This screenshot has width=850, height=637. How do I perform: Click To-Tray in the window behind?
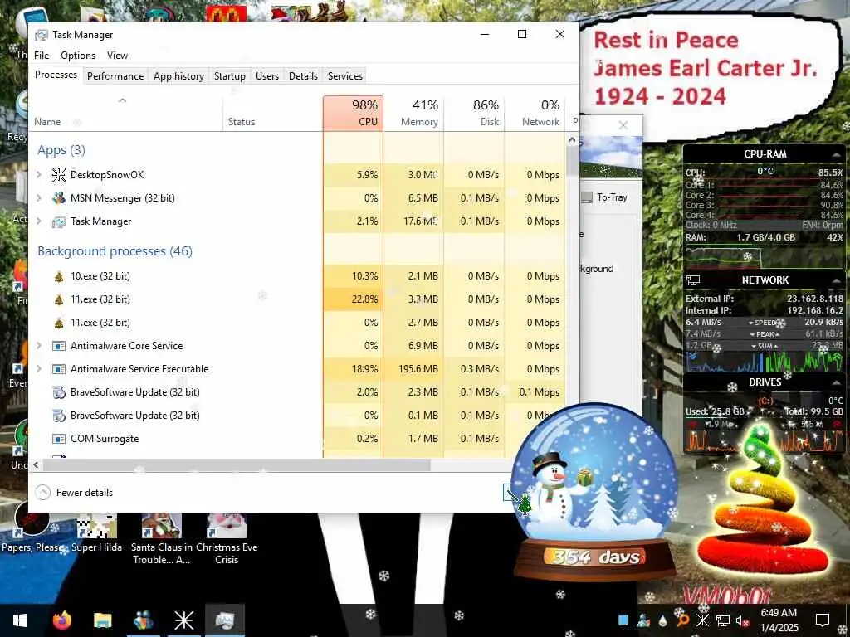(x=605, y=197)
